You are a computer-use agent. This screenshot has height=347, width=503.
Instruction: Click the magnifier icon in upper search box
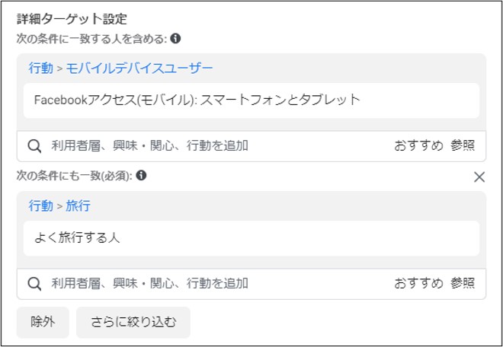tap(34, 146)
